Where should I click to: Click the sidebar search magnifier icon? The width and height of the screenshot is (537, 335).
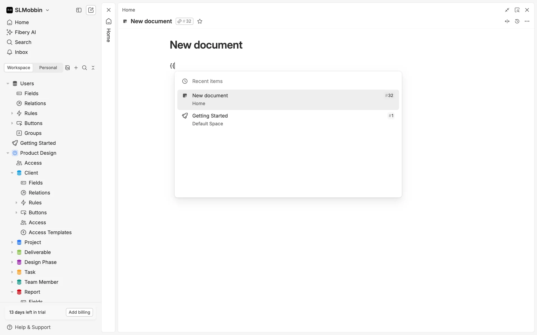pos(84,68)
